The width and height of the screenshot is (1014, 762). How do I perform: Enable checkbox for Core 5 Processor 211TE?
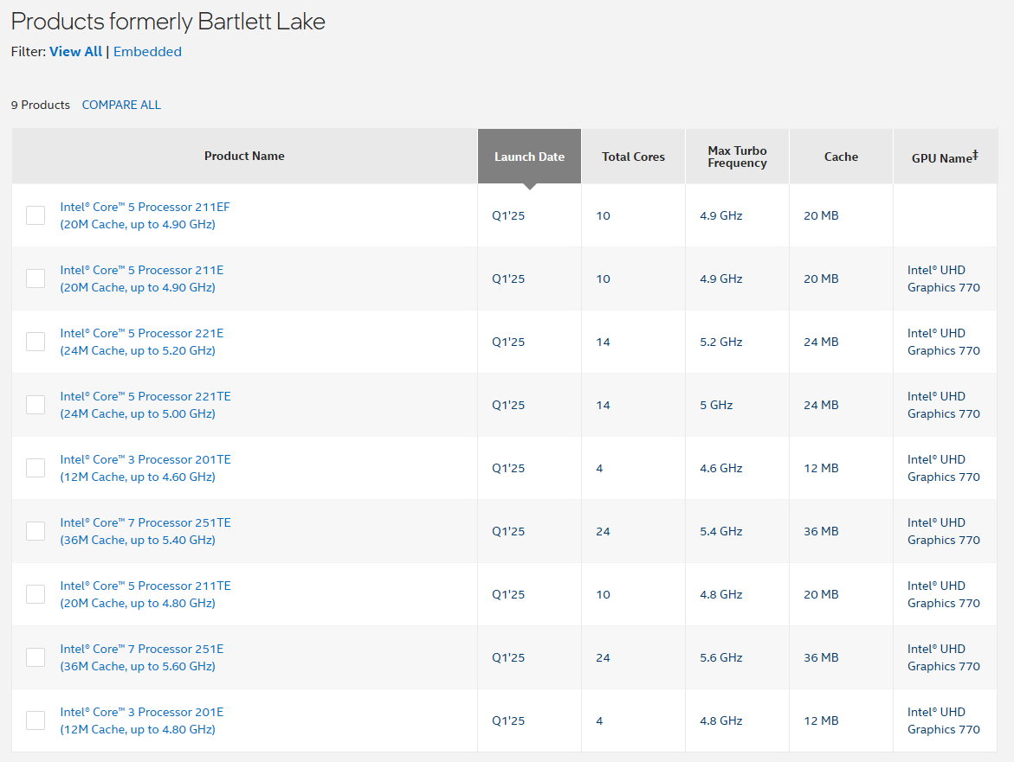36,594
